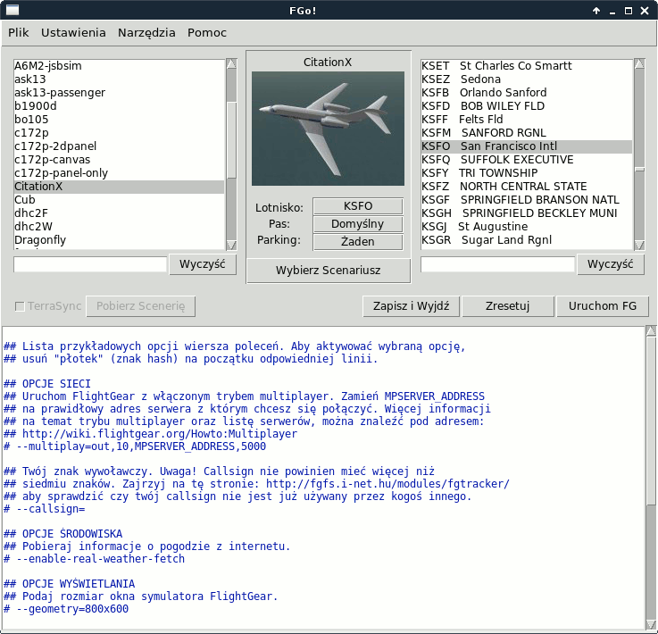This screenshot has height=634, width=658.
Task: Select KSET St Charles Co Smartt
Action: (527, 66)
